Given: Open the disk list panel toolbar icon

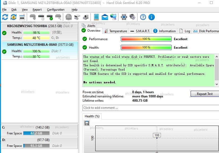Looking at the screenshot, I should 22,17.
